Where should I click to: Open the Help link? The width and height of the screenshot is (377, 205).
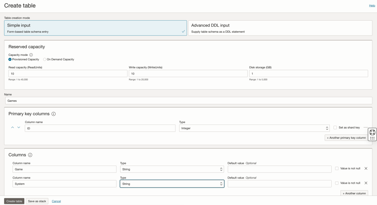[372, 6]
